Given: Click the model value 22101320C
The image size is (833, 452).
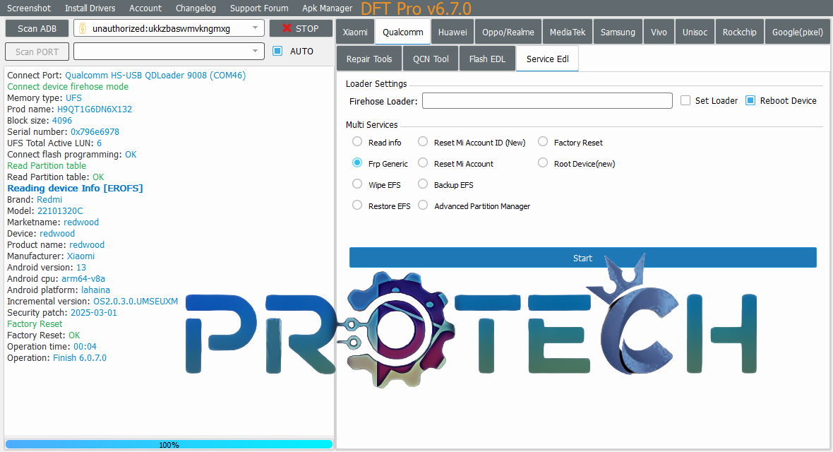Looking at the screenshot, I should pyautogui.click(x=60, y=210).
